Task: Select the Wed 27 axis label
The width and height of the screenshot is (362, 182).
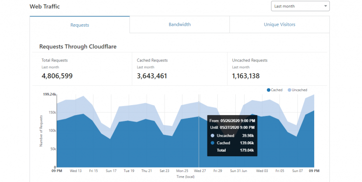Action: pyautogui.click(x=200, y=171)
